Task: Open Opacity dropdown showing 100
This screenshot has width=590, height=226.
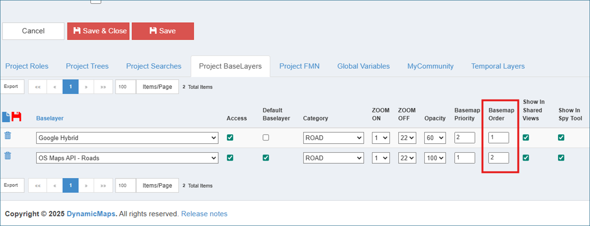Action: [435, 158]
